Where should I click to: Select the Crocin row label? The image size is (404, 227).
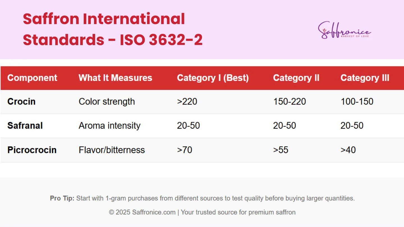[x=21, y=101]
